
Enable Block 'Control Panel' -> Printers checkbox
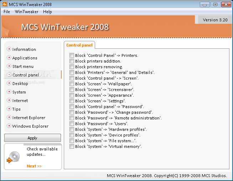click(x=72, y=55)
